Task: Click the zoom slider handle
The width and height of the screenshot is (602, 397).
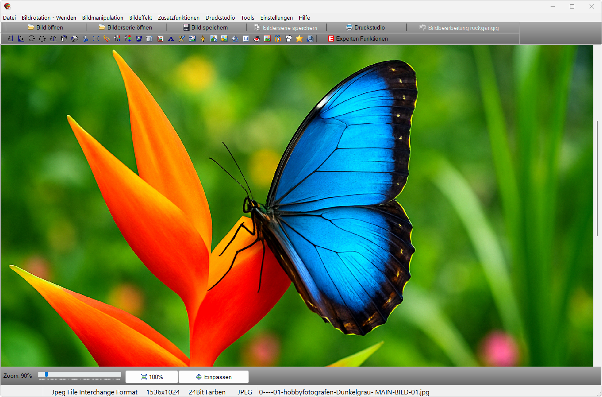Action: click(x=46, y=375)
